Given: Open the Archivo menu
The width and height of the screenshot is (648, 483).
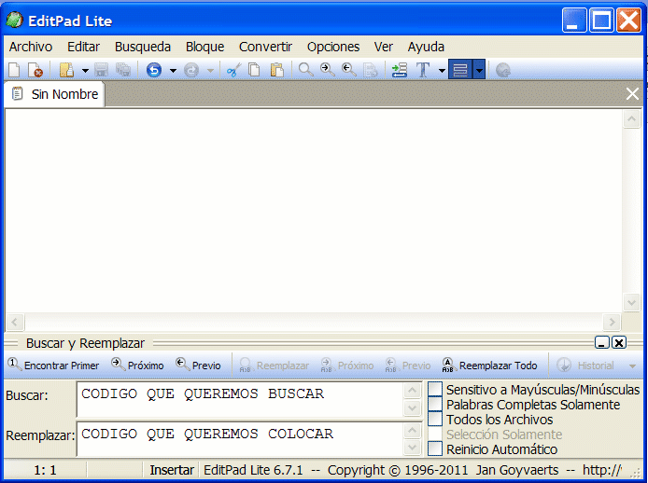Looking at the screenshot, I should pos(31,47).
